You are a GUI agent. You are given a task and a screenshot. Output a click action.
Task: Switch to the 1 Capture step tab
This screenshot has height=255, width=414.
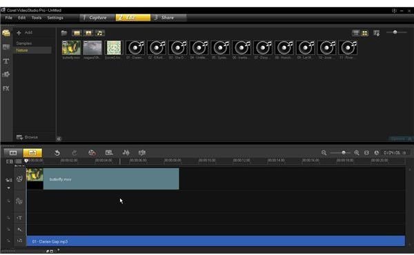[x=97, y=18]
